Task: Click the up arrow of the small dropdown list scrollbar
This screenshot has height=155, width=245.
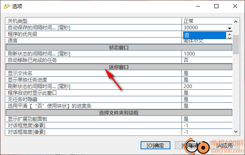Action: click(229, 34)
